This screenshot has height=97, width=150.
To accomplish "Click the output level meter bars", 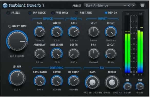I will point(140,44).
